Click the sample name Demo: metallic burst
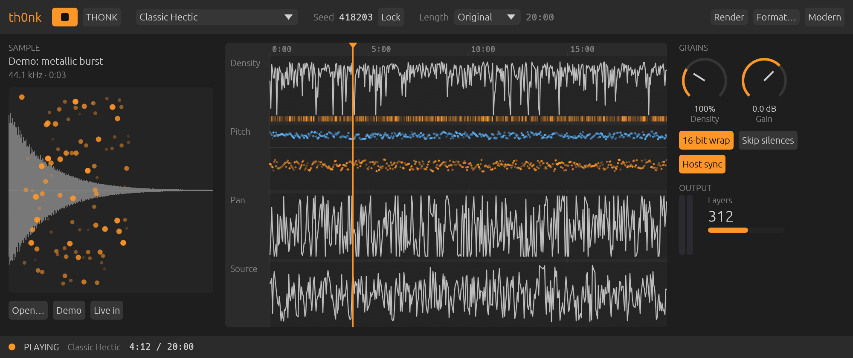Viewport: 853px width, 358px height. (56, 61)
